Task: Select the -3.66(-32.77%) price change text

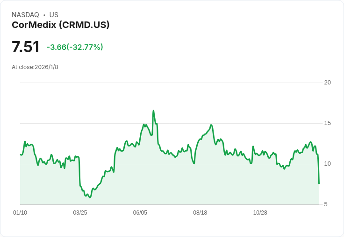Action: click(75, 47)
